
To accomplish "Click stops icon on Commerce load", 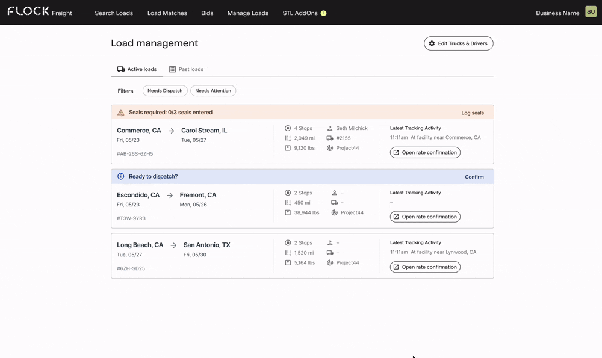I will (x=288, y=128).
